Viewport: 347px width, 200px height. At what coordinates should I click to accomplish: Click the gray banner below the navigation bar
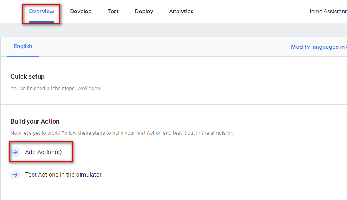(173, 30)
